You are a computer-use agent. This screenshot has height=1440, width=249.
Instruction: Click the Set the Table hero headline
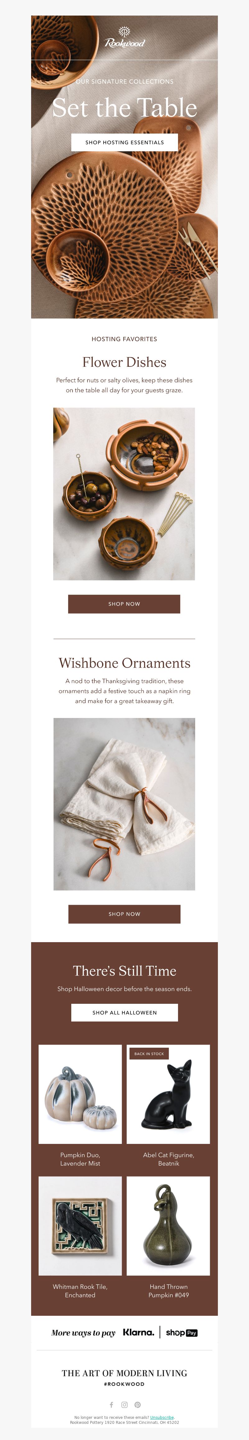[125, 107]
